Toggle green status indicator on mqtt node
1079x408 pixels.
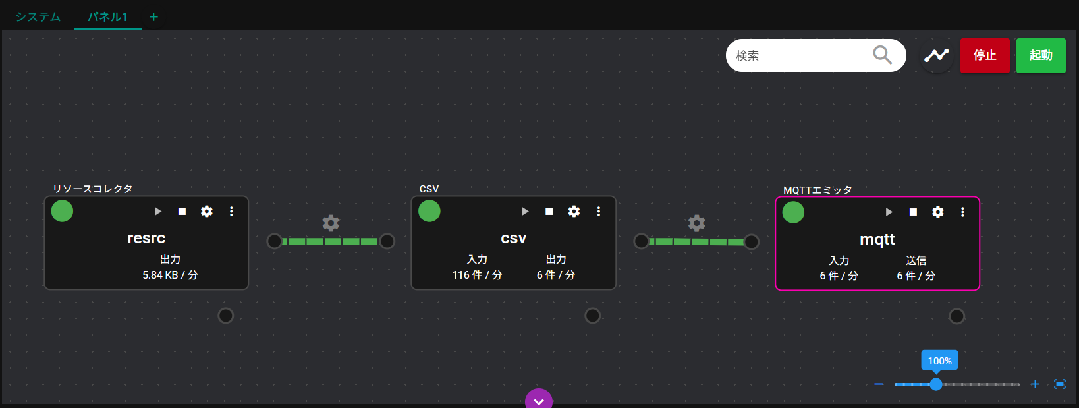[x=793, y=212]
